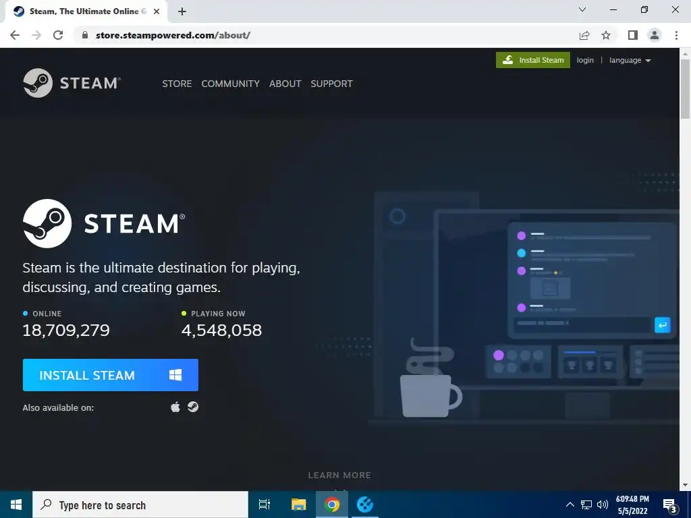Click the page vertical scrollbar thumb

[x=685, y=90]
